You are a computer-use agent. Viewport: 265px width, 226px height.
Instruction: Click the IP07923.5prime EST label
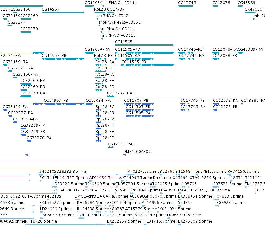(x=230, y=203)
